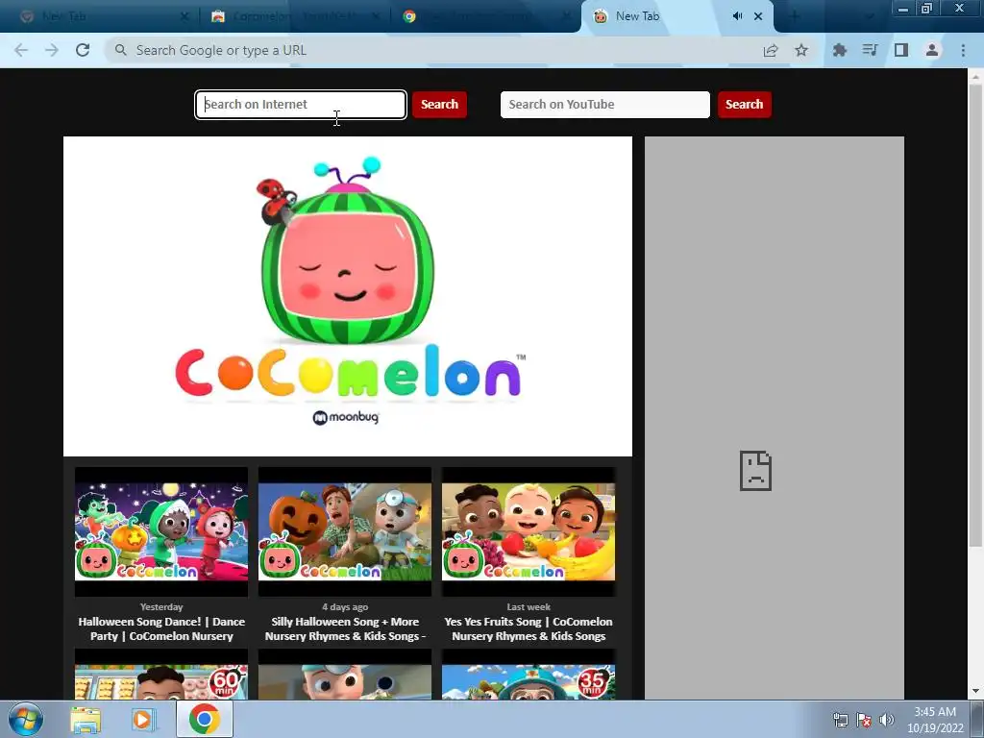Click the '4 days ago' date label
This screenshot has width=984, height=738.
point(345,607)
